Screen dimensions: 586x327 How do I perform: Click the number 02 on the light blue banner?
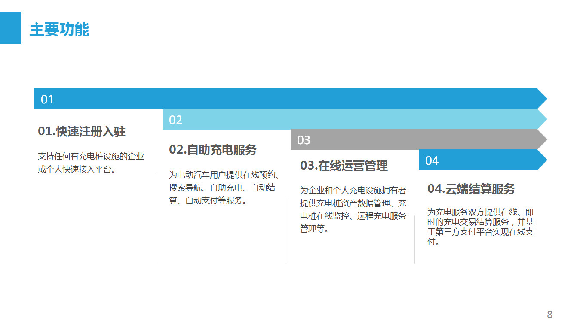175,120
